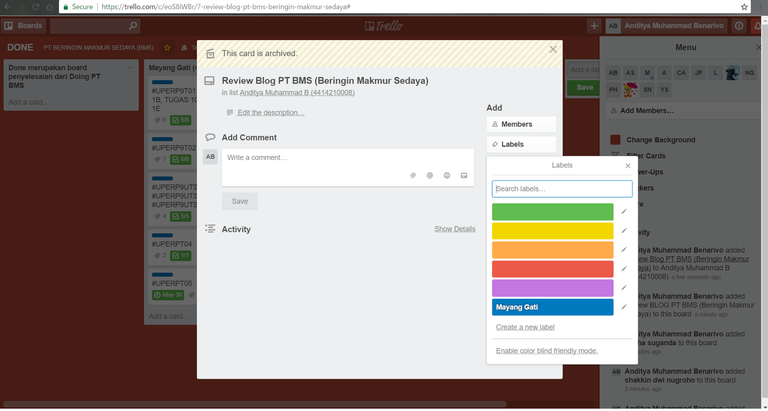Edit the orange label with pencil icon
The image size is (768, 411).
point(624,250)
